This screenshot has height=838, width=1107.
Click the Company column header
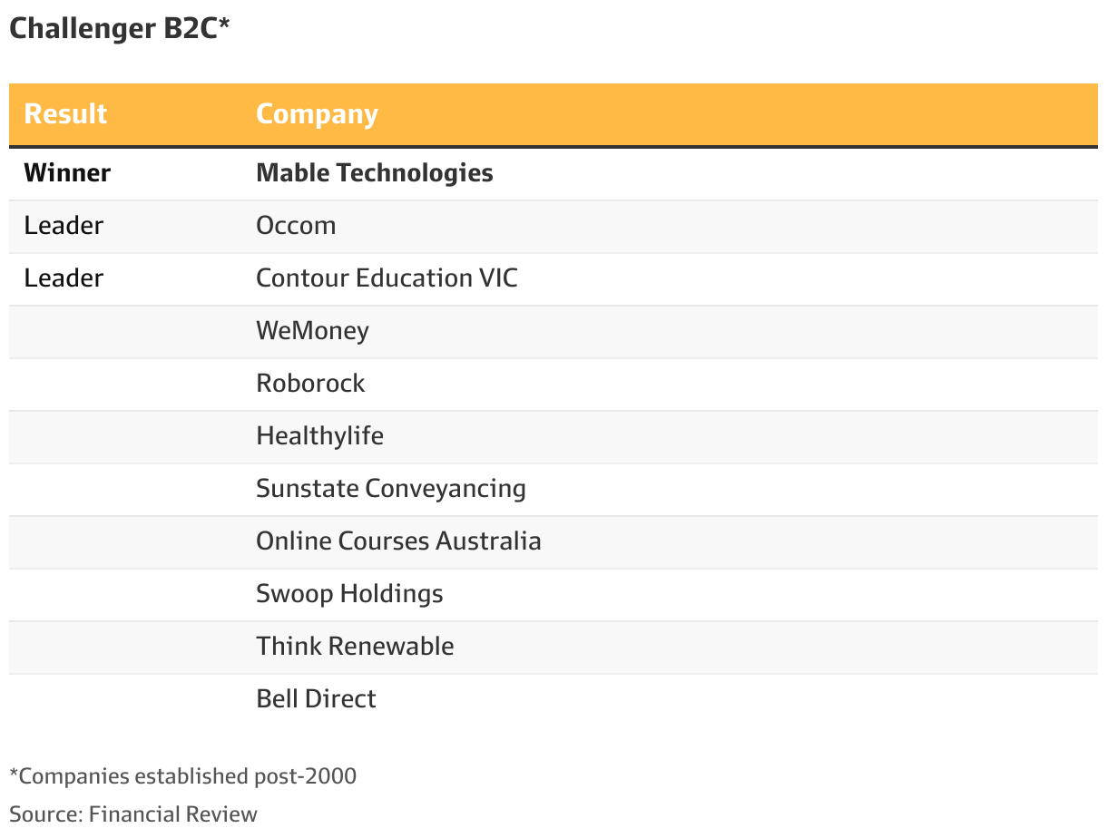[x=317, y=114]
